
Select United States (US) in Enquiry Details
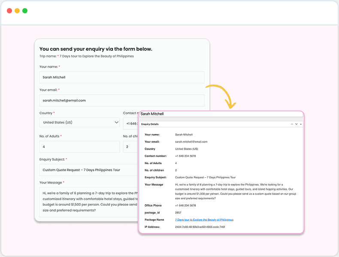coord(186,149)
